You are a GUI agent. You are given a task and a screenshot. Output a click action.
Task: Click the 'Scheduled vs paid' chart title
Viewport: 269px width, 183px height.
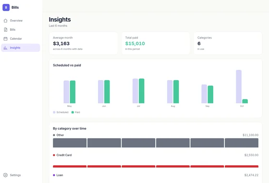coord(67,65)
